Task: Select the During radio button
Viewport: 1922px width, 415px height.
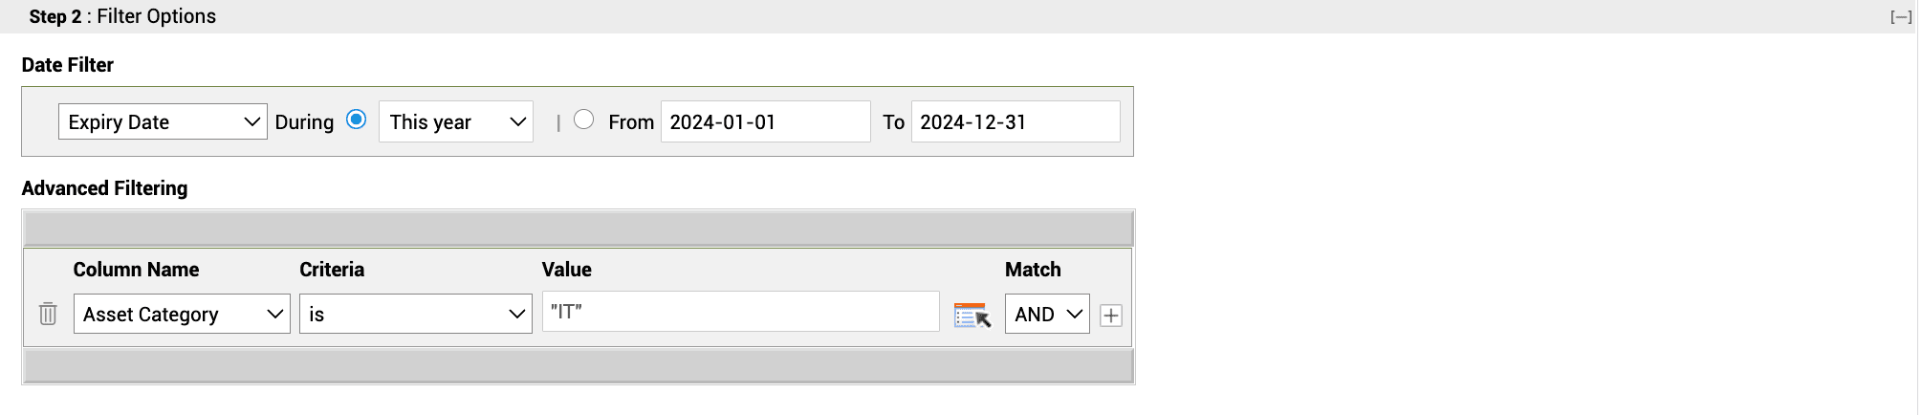Action: 356,120
